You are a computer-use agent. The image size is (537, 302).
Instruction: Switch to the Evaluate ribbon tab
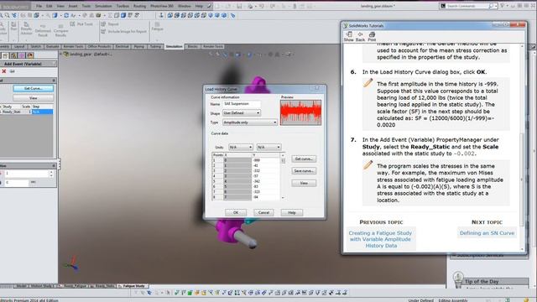click(x=52, y=47)
